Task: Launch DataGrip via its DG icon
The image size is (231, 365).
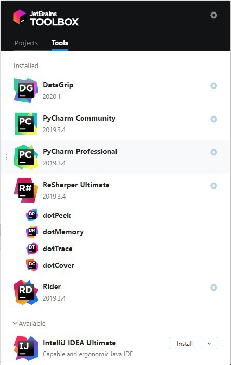Action: click(26, 90)
